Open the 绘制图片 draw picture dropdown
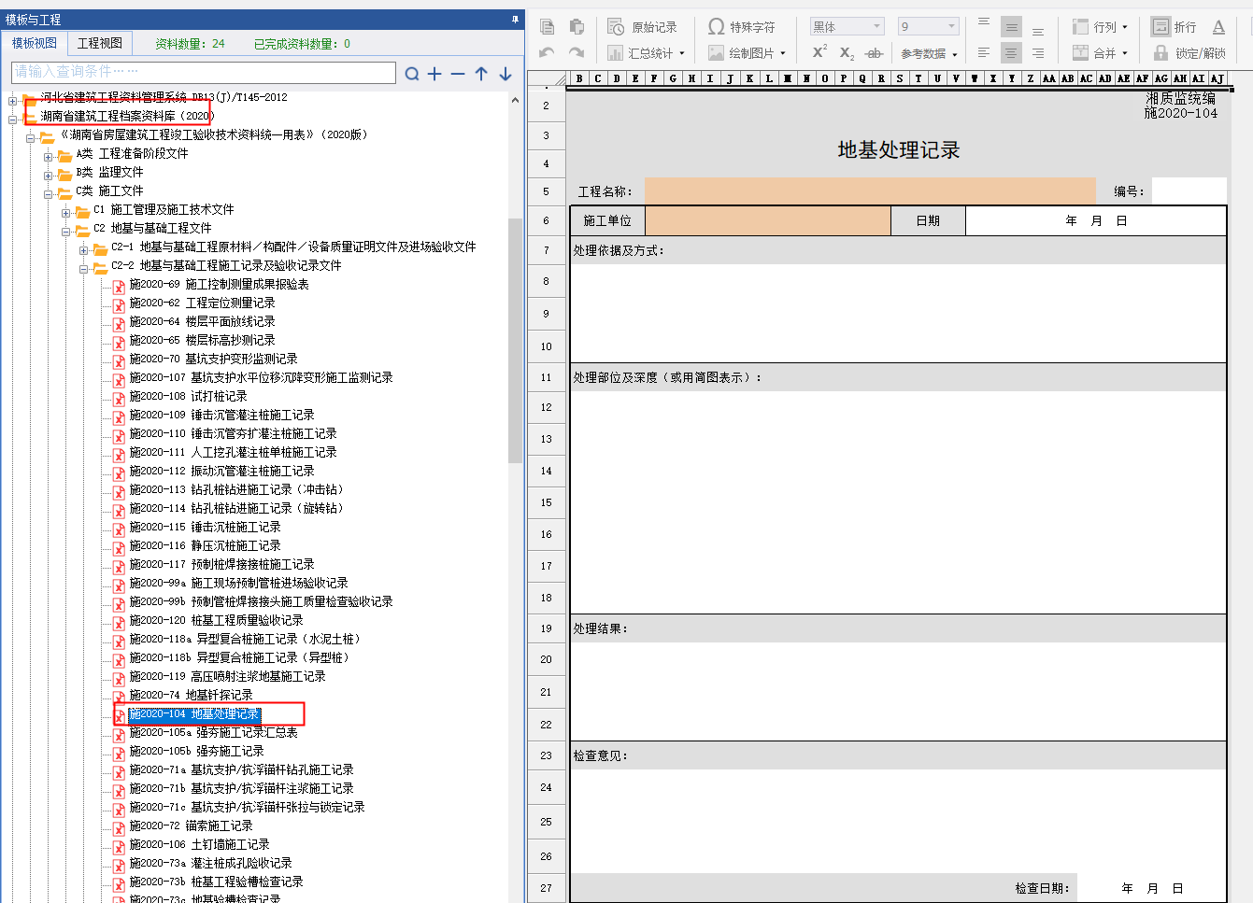The width and height of the screenshot is (1253, 903). click(748, 53)
